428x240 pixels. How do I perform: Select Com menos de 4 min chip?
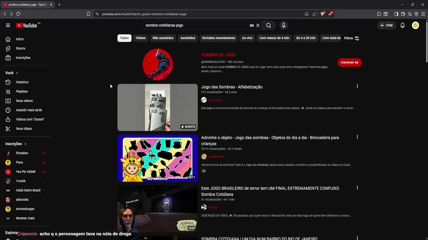tap(274, 38)
